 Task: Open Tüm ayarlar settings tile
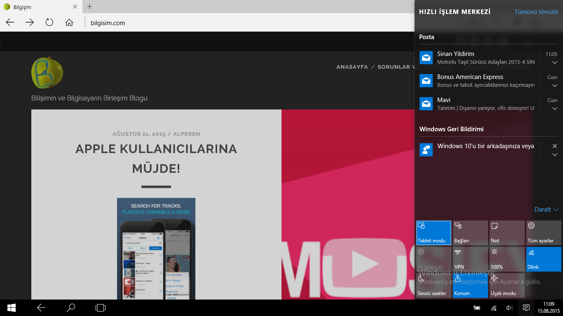[544, 233]
